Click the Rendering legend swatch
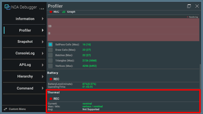This screenshot has height=114, width=203. 188,17
